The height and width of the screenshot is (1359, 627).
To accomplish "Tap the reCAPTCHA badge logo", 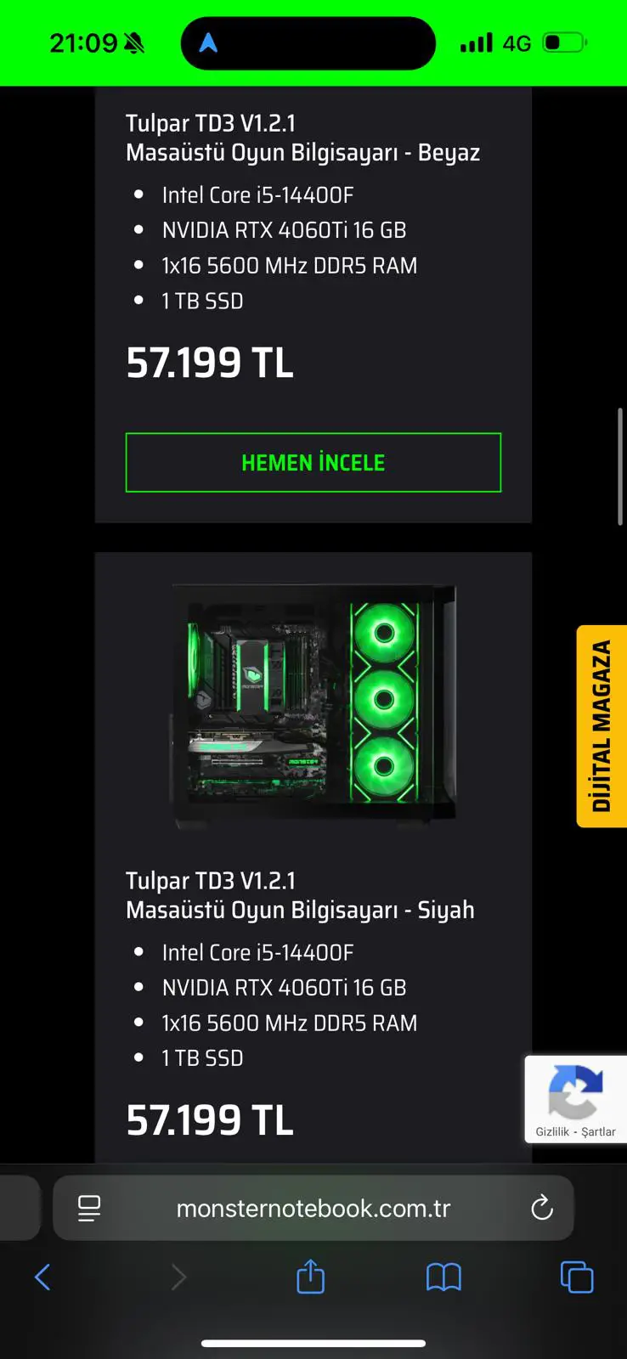I will pos(575,1091).
